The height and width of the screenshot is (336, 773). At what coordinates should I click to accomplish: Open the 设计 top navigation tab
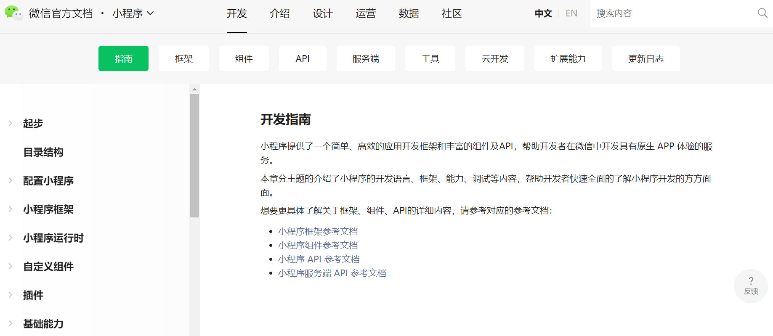tap(323, 13)
